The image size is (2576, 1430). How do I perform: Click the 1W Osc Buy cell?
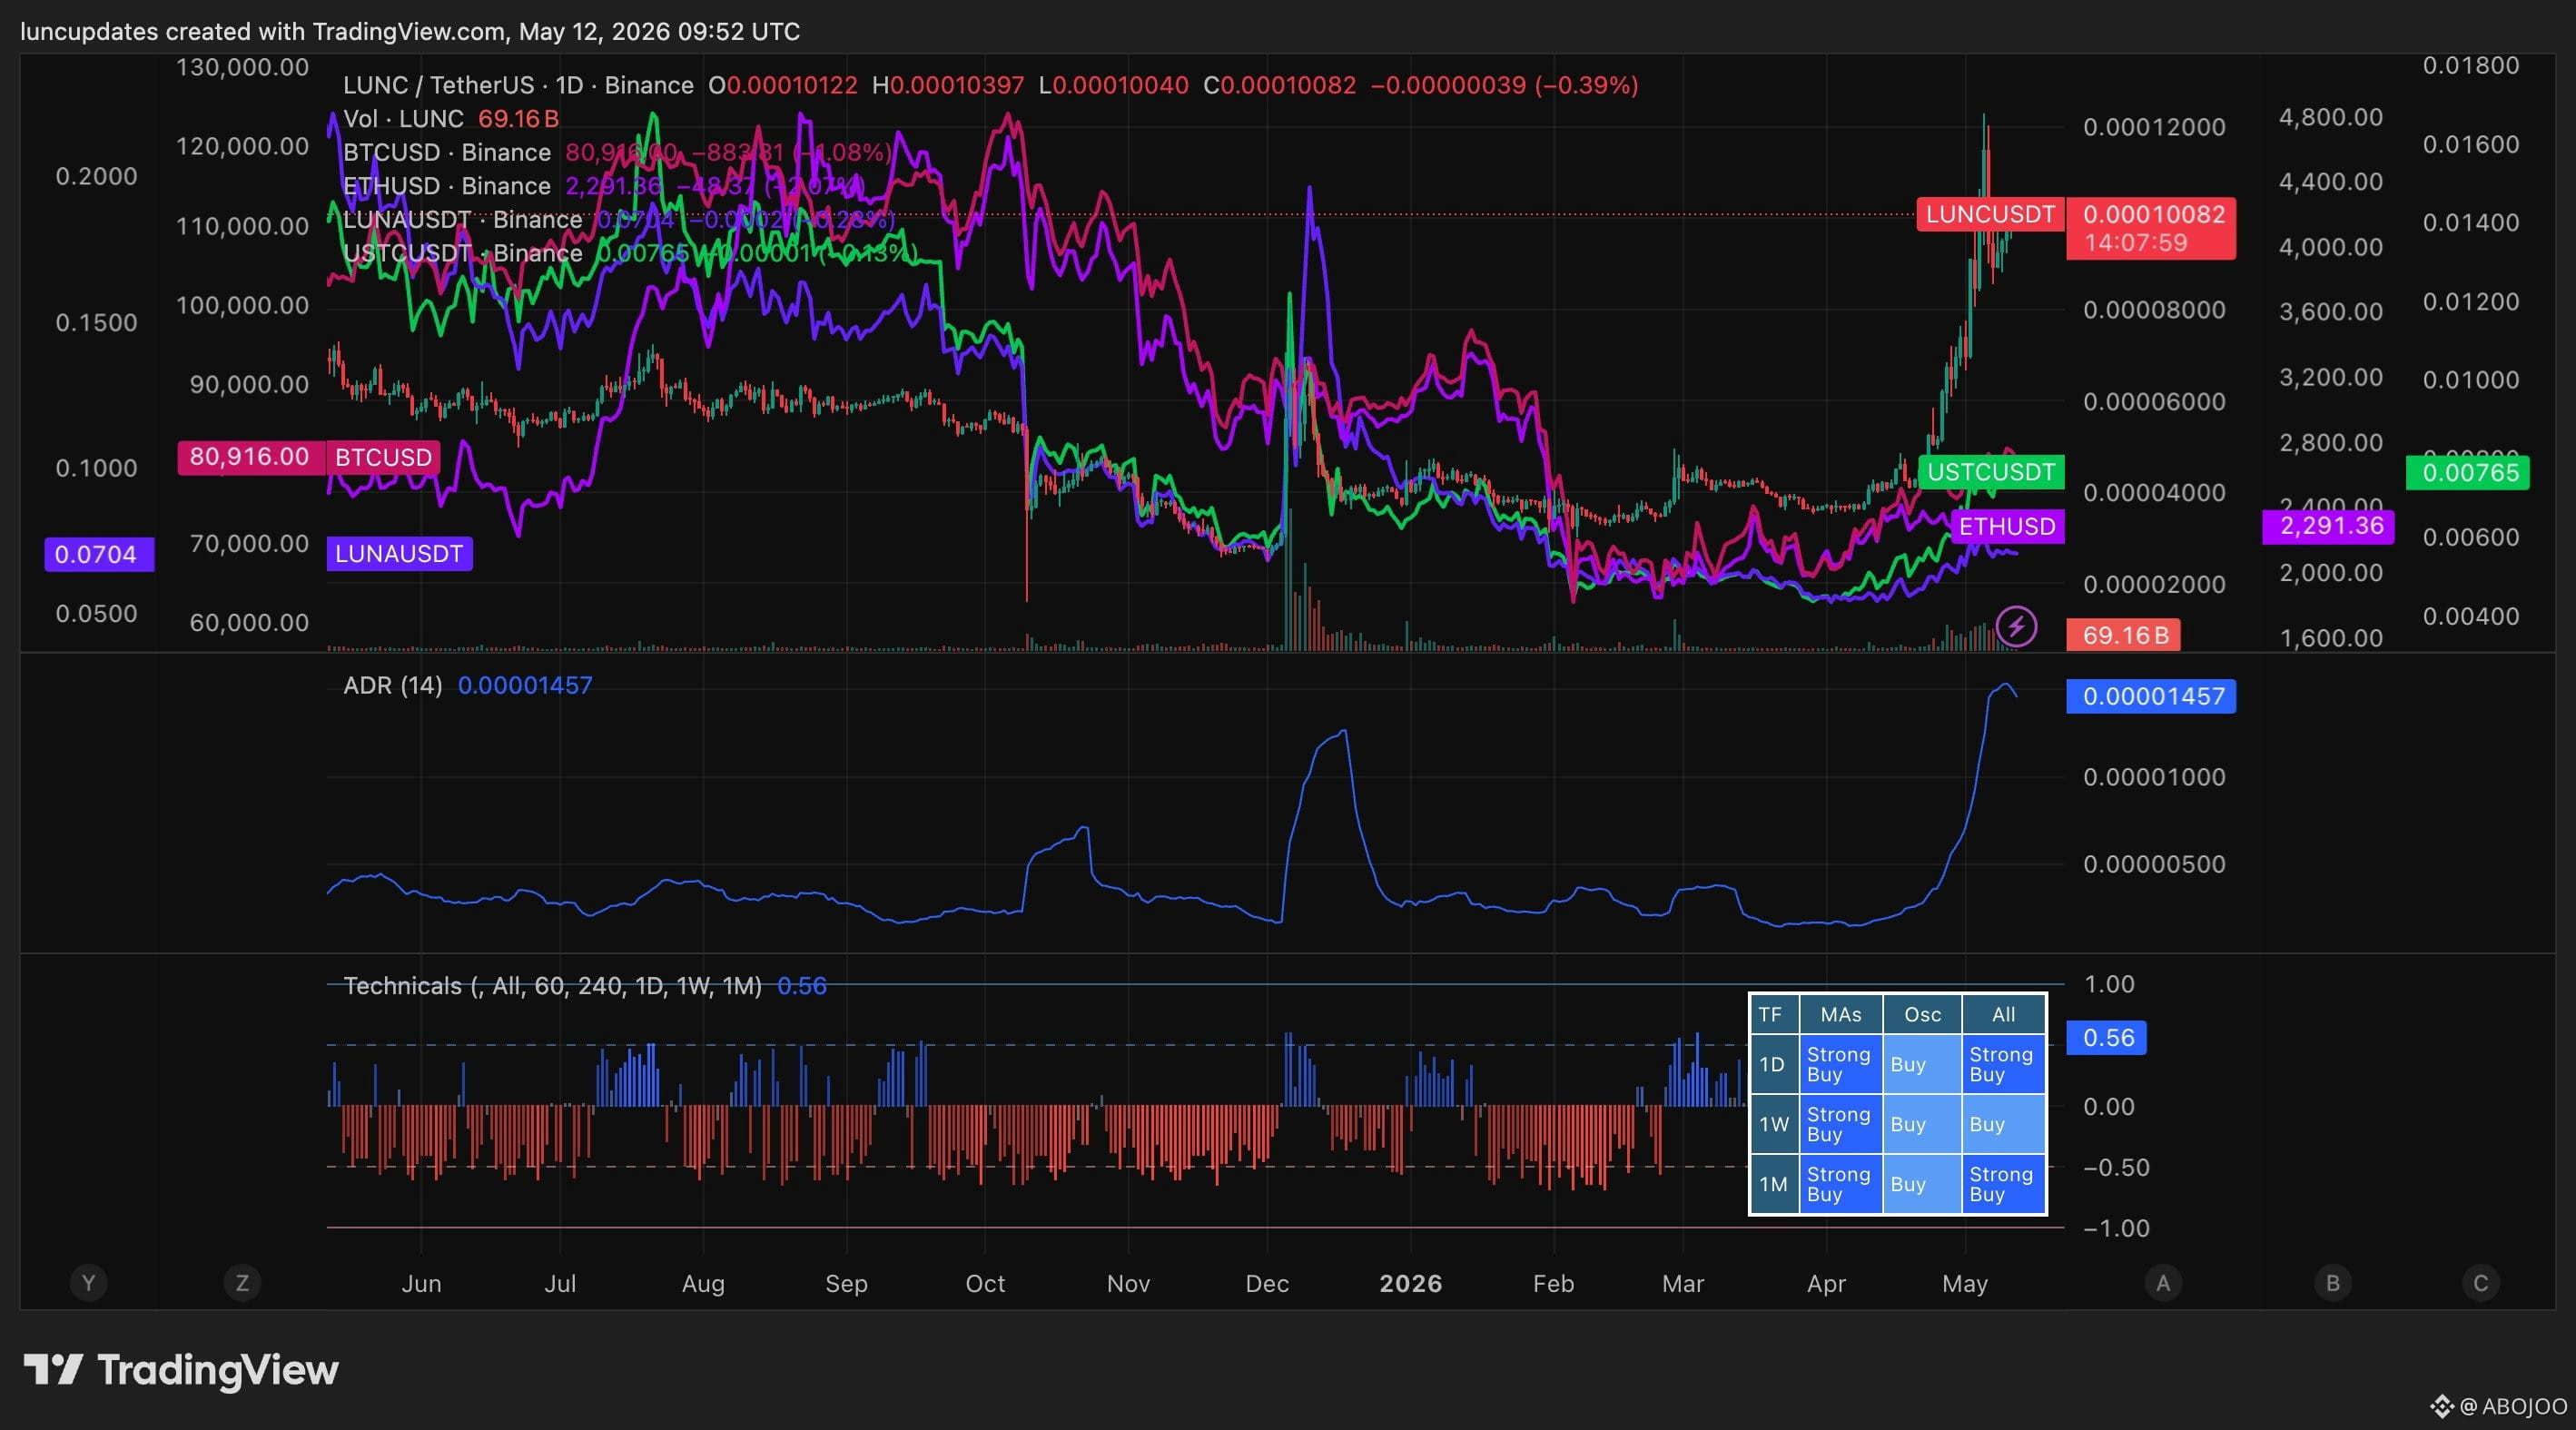(x=1922, y=1124)
